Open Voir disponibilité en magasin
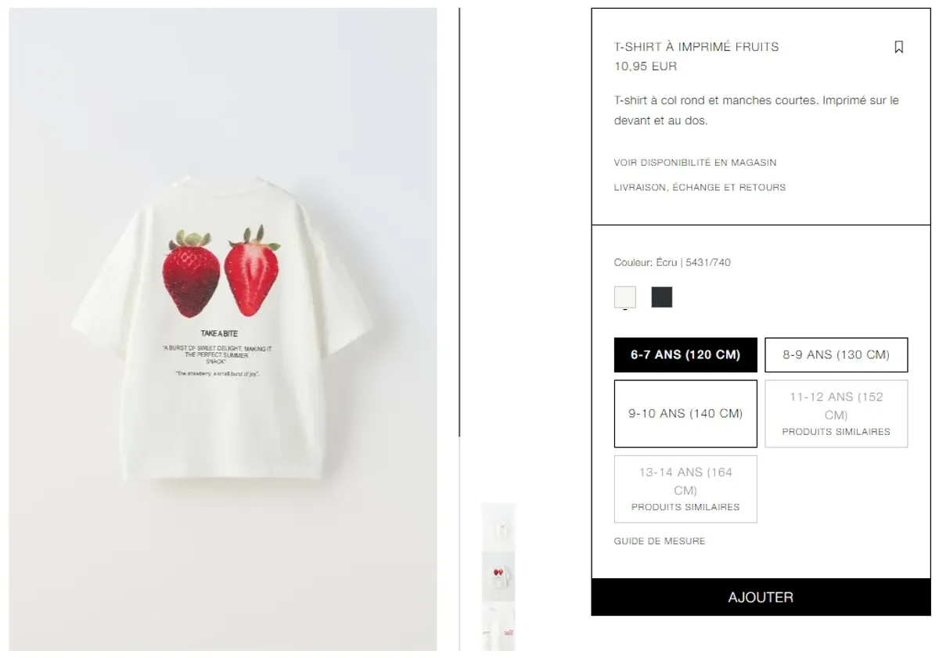Image resolution: width=939 pixels, height=658 pixels. (696, 163)
